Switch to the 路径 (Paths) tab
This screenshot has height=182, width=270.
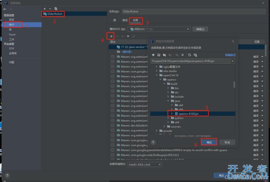125,20
